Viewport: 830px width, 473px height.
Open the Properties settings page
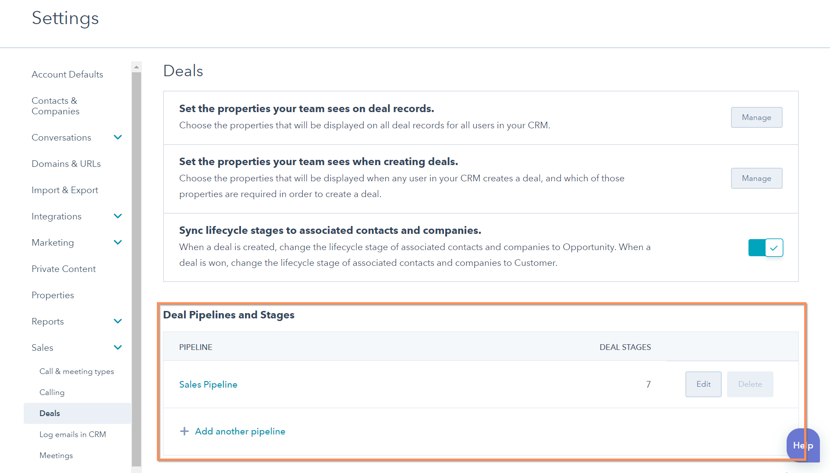click(53, 295)
